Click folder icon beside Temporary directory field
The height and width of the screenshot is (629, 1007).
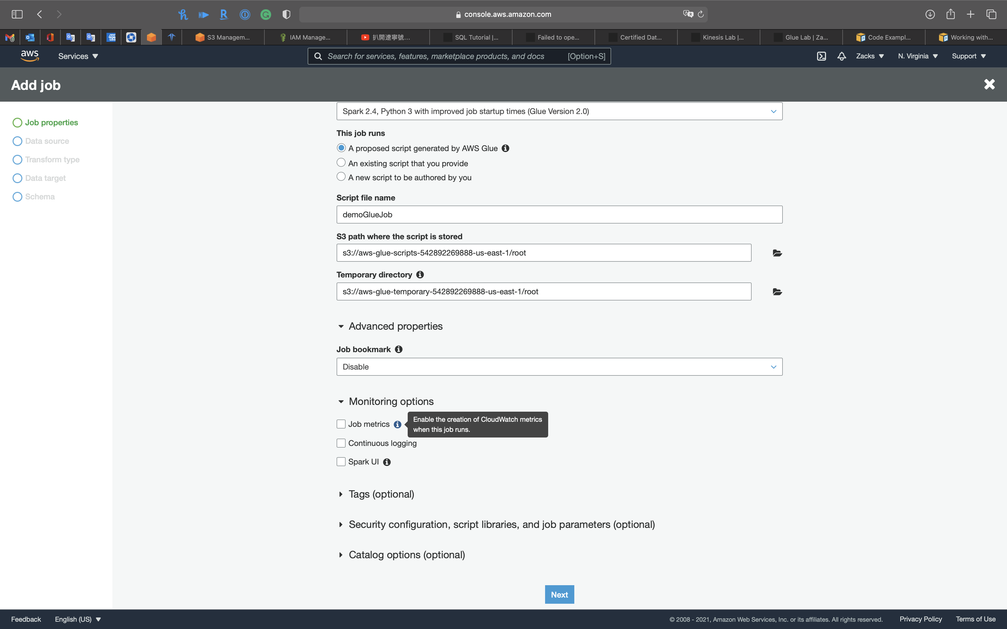(x=777, y=292)
